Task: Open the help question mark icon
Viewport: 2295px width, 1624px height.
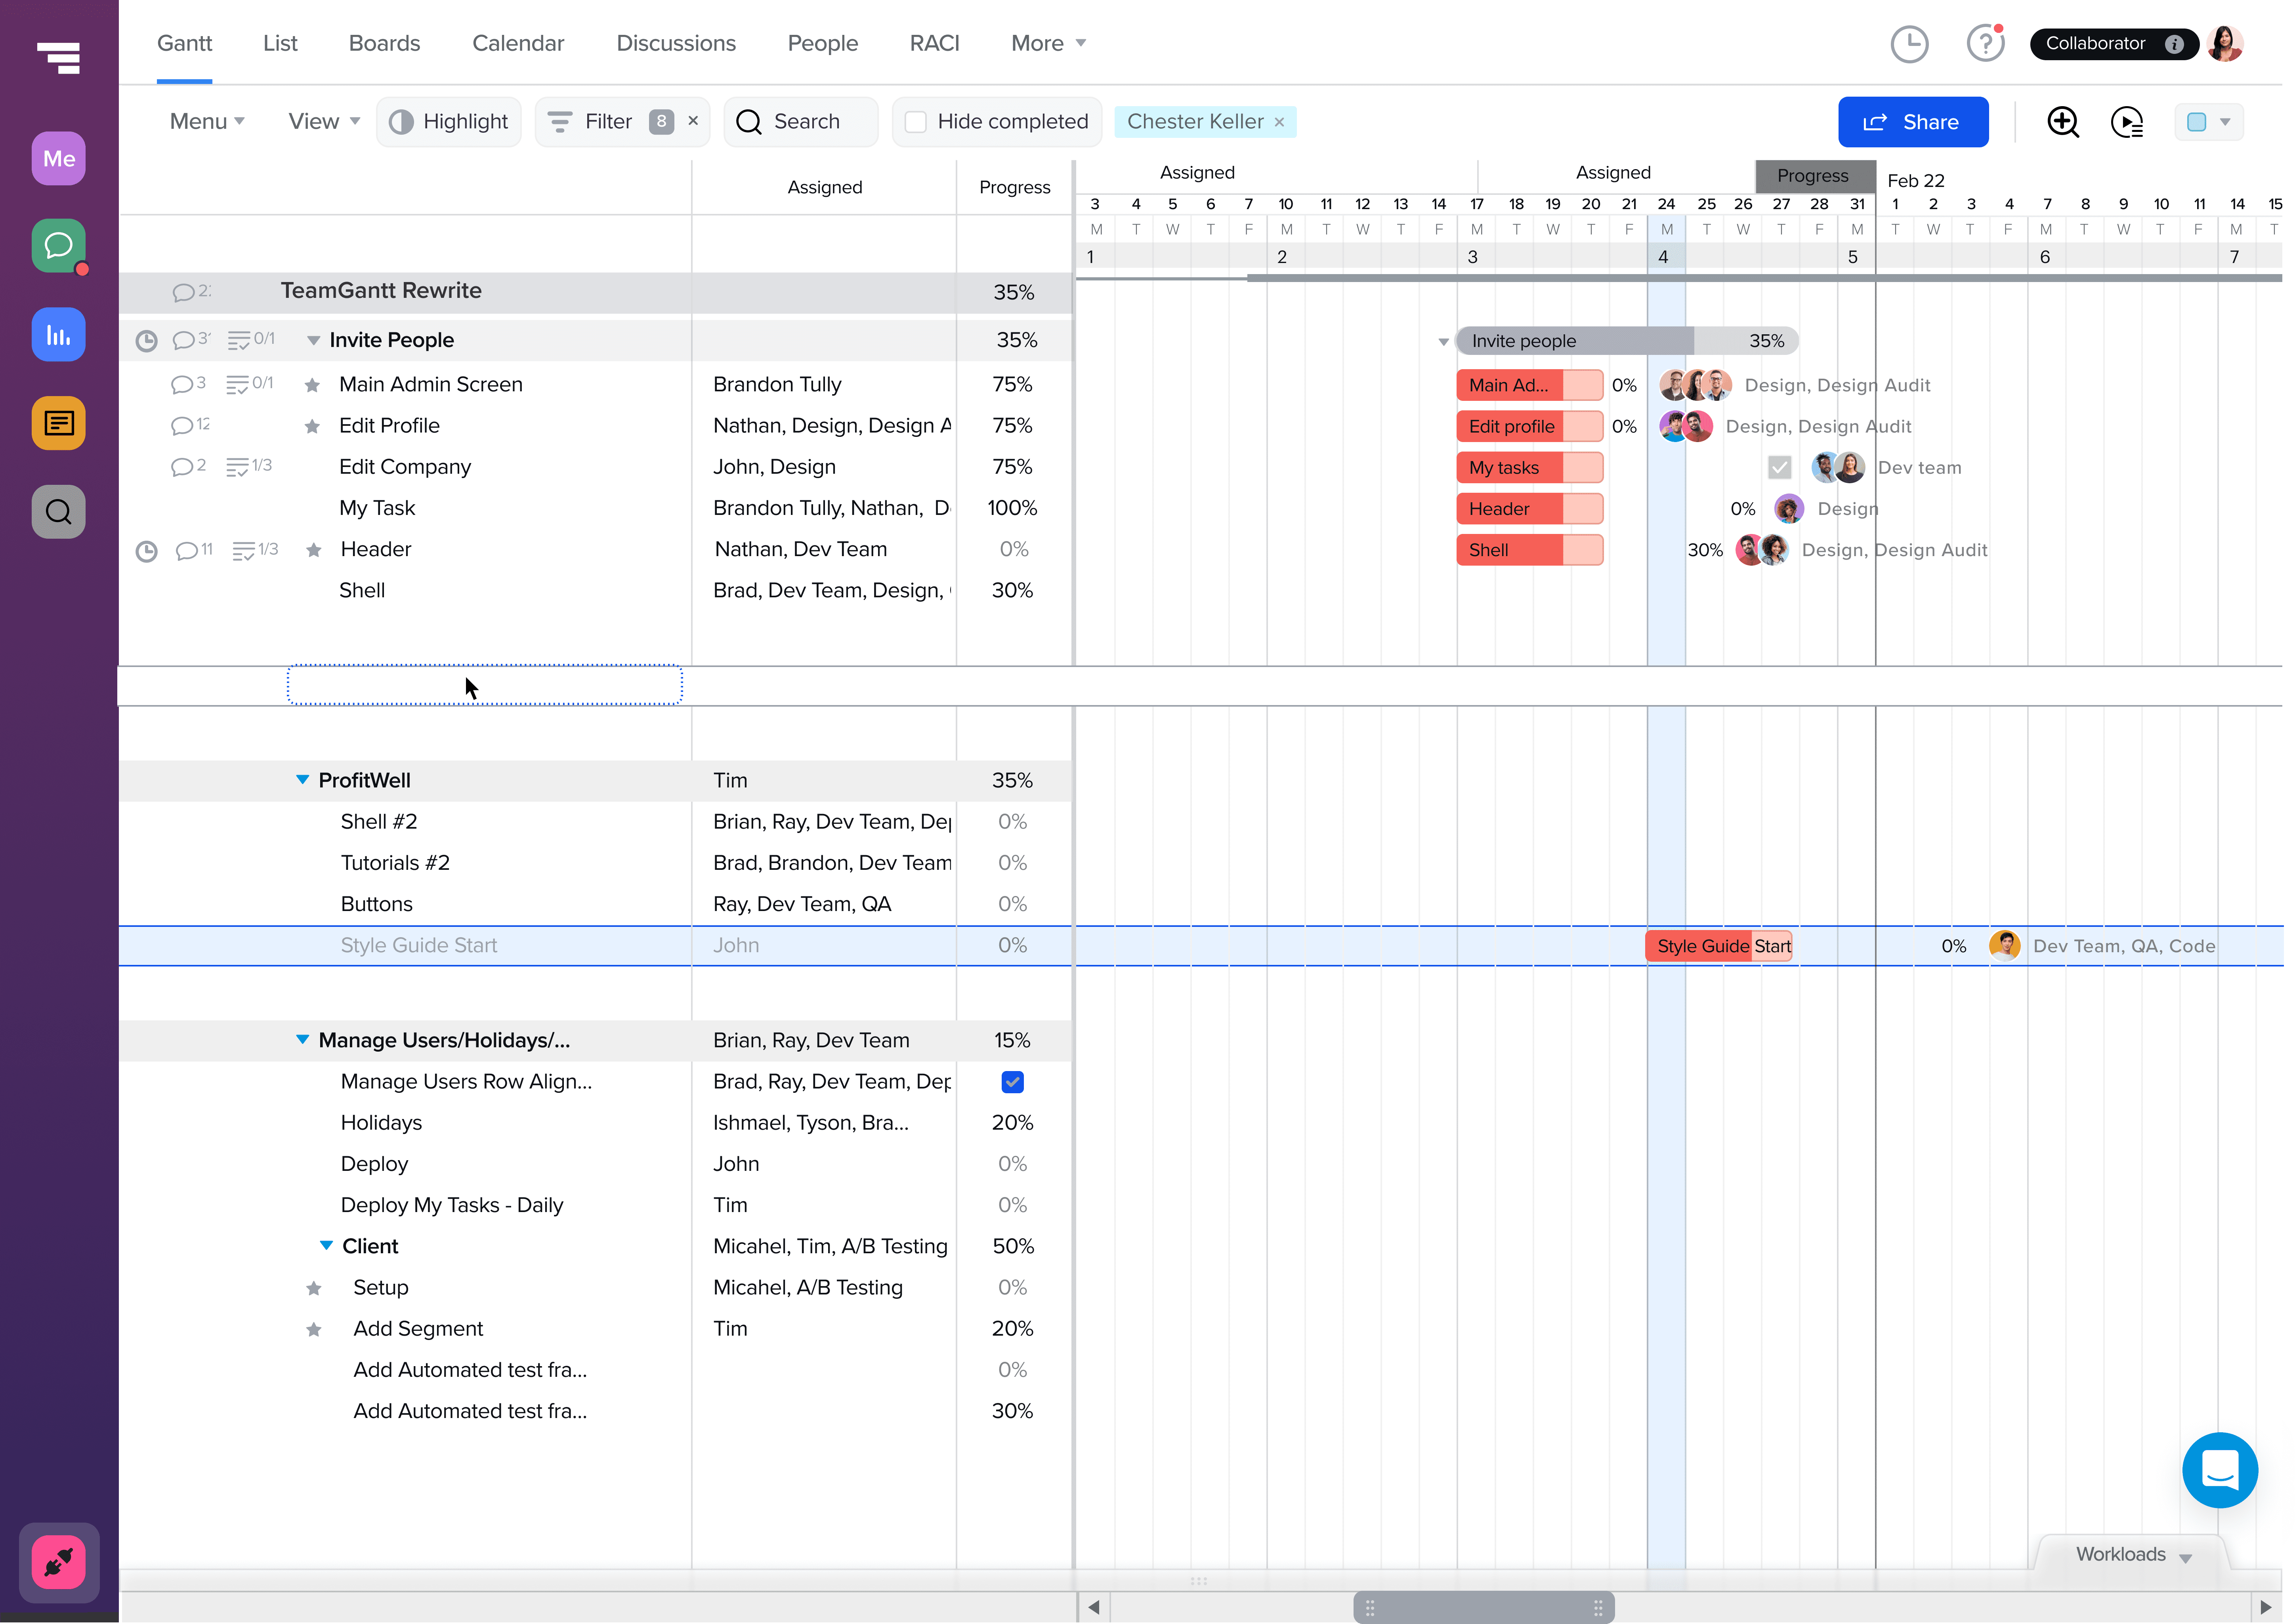Action: 1984,44
